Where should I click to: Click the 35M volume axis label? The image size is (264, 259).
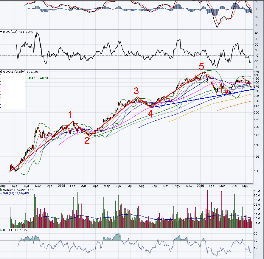coord(257,196)
